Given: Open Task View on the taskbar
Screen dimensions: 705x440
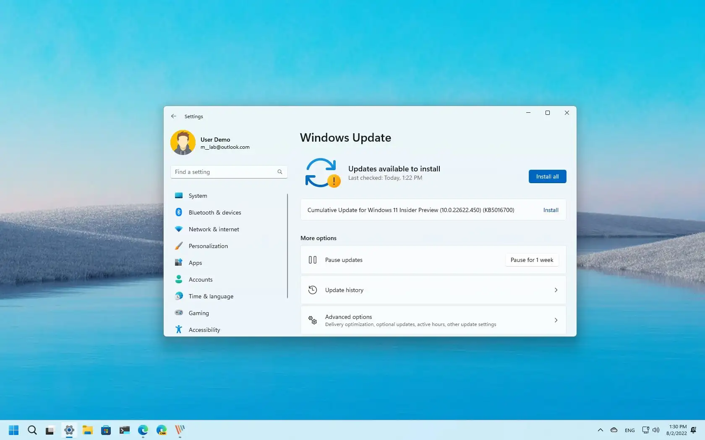Looking at the screenshot, I should (x=50, y=430).
